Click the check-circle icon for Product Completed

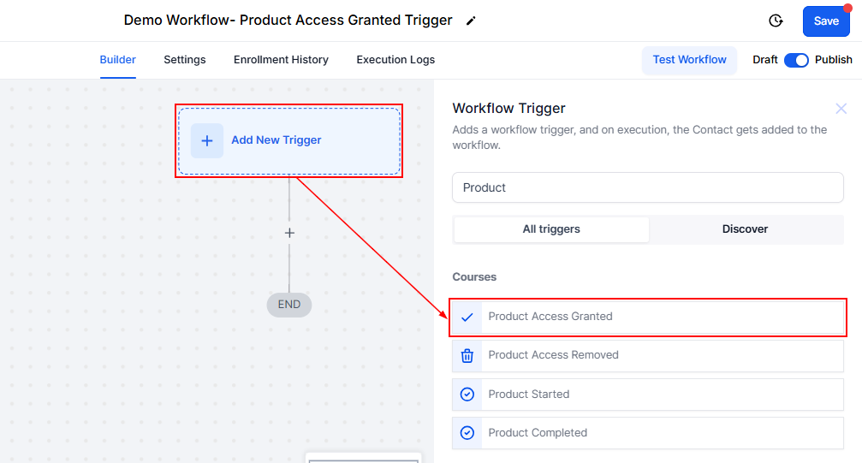[x=467, y=433]
